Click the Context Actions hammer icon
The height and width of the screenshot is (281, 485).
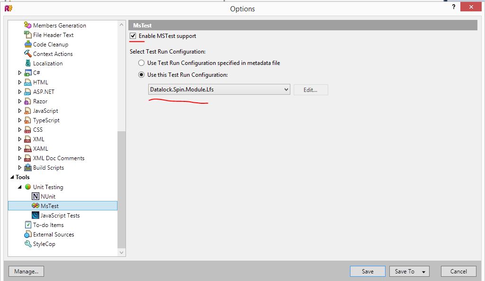click(28, 54)
